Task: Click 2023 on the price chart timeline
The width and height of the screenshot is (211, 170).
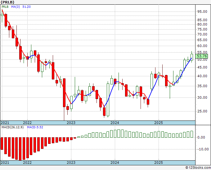Action: 71,123
